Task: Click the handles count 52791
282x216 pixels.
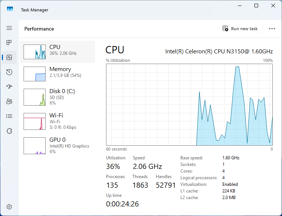Action: coord(166,185)
